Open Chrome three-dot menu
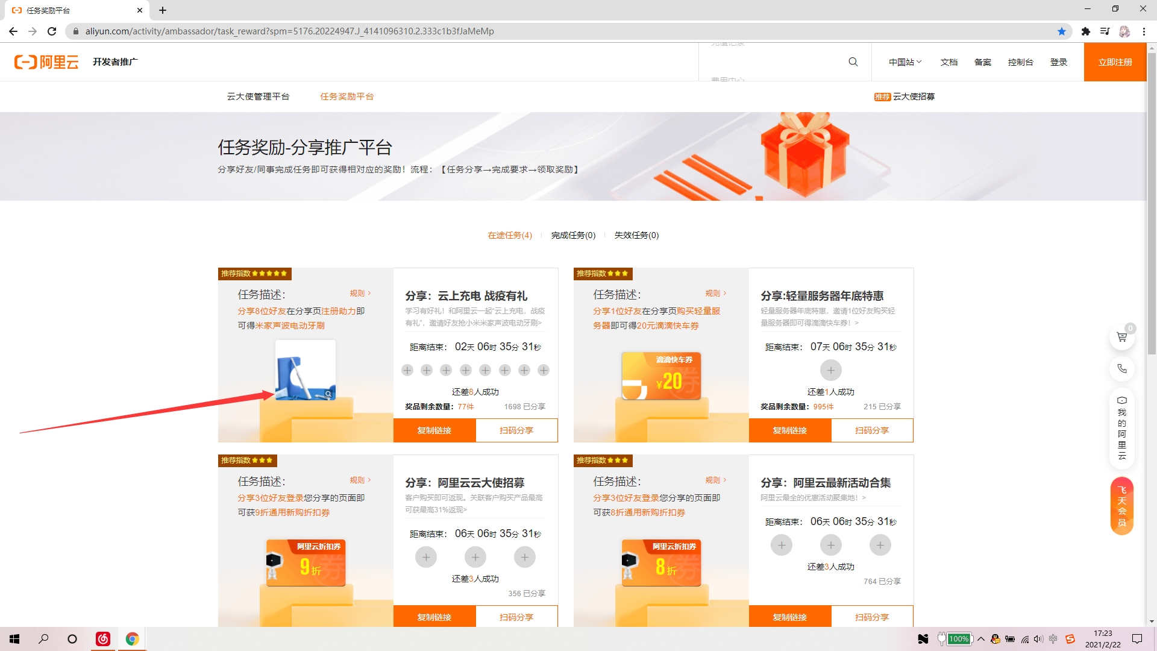 click(1144, 31)
